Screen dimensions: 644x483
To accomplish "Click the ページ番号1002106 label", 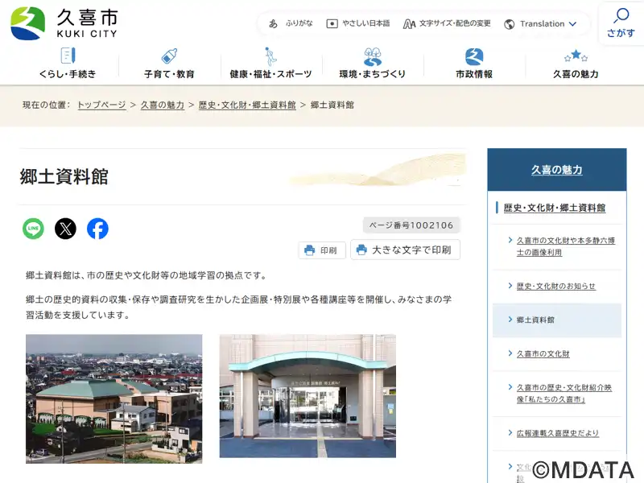I will 411,225.
